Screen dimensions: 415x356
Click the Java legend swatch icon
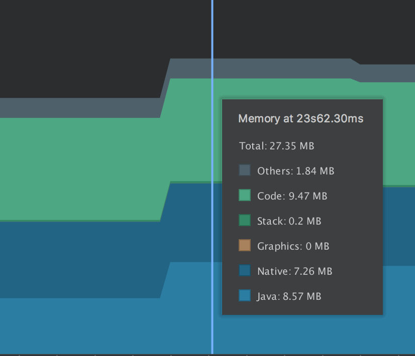245,295
